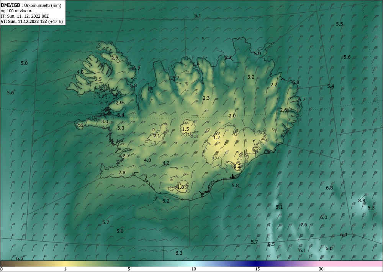Viewport: 383px width, 272px height.
Task: Click the map value "3.3"
Action: point(194,137)
